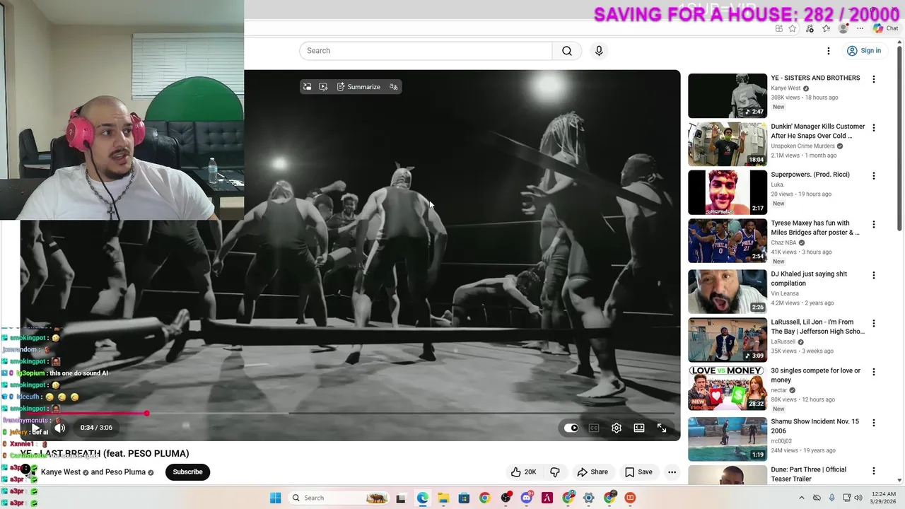Open options menu for 30 singles video

[x=873, y=372]
